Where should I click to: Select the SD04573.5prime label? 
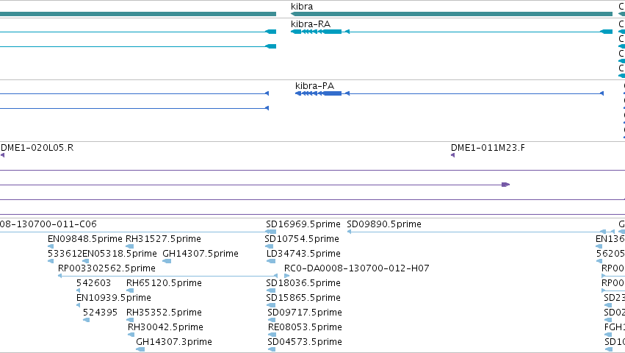pos(305,342)
